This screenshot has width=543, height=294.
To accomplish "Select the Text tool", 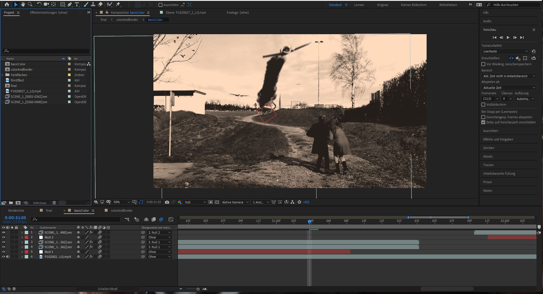I will pyautogui.click(x=77, y=5).
